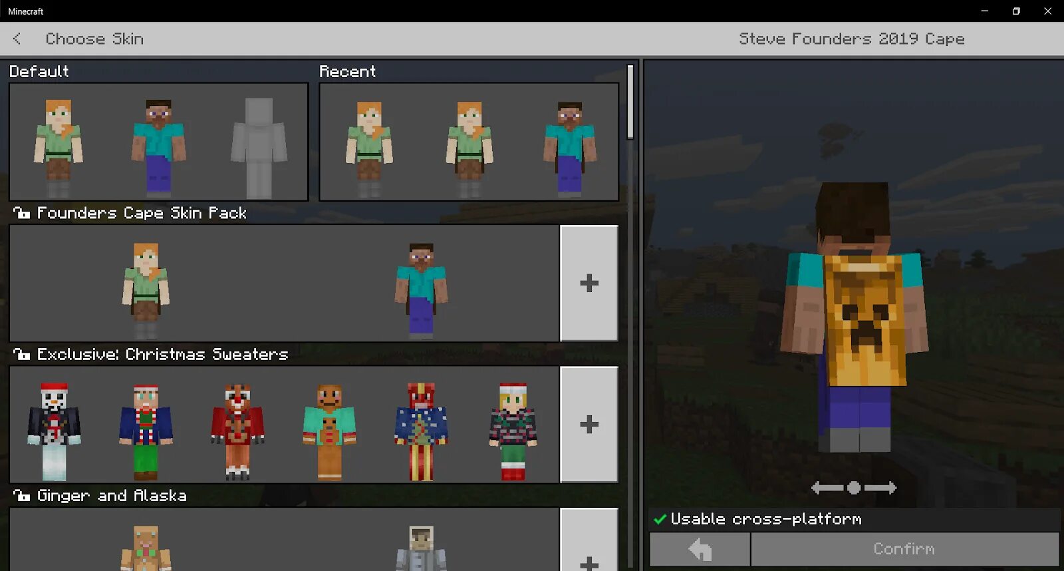1064x571 pixels.
Task: Select the snowman Christmas sweater skin
Action: 54,431
